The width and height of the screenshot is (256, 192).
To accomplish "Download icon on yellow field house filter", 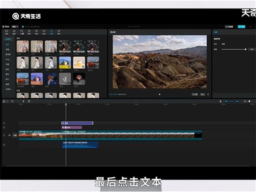I will point(69,67).
